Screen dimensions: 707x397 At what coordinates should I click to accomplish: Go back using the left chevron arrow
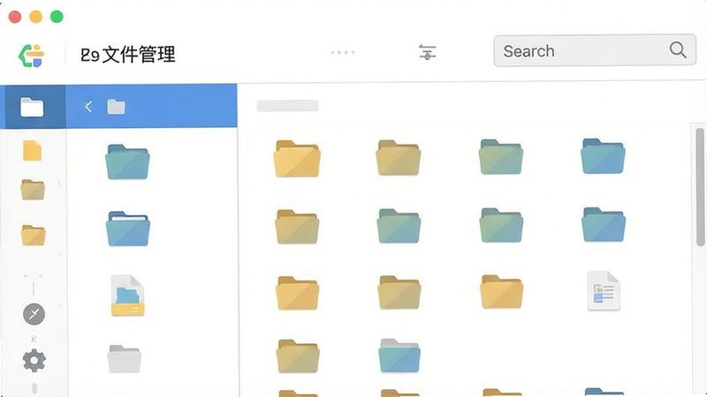pos(88,107)
